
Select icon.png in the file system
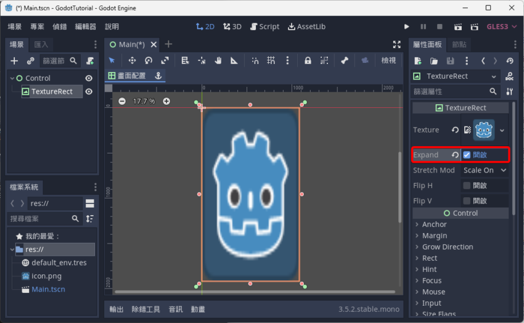tap(46, 276)
